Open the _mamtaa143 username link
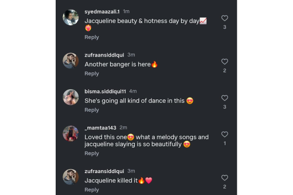Screen dimensions: 293x195 tap(100, 128)
